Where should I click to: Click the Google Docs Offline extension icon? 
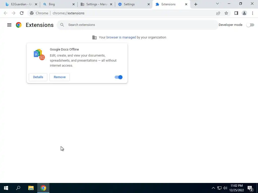pyautogui.click(x=39, y=55)
